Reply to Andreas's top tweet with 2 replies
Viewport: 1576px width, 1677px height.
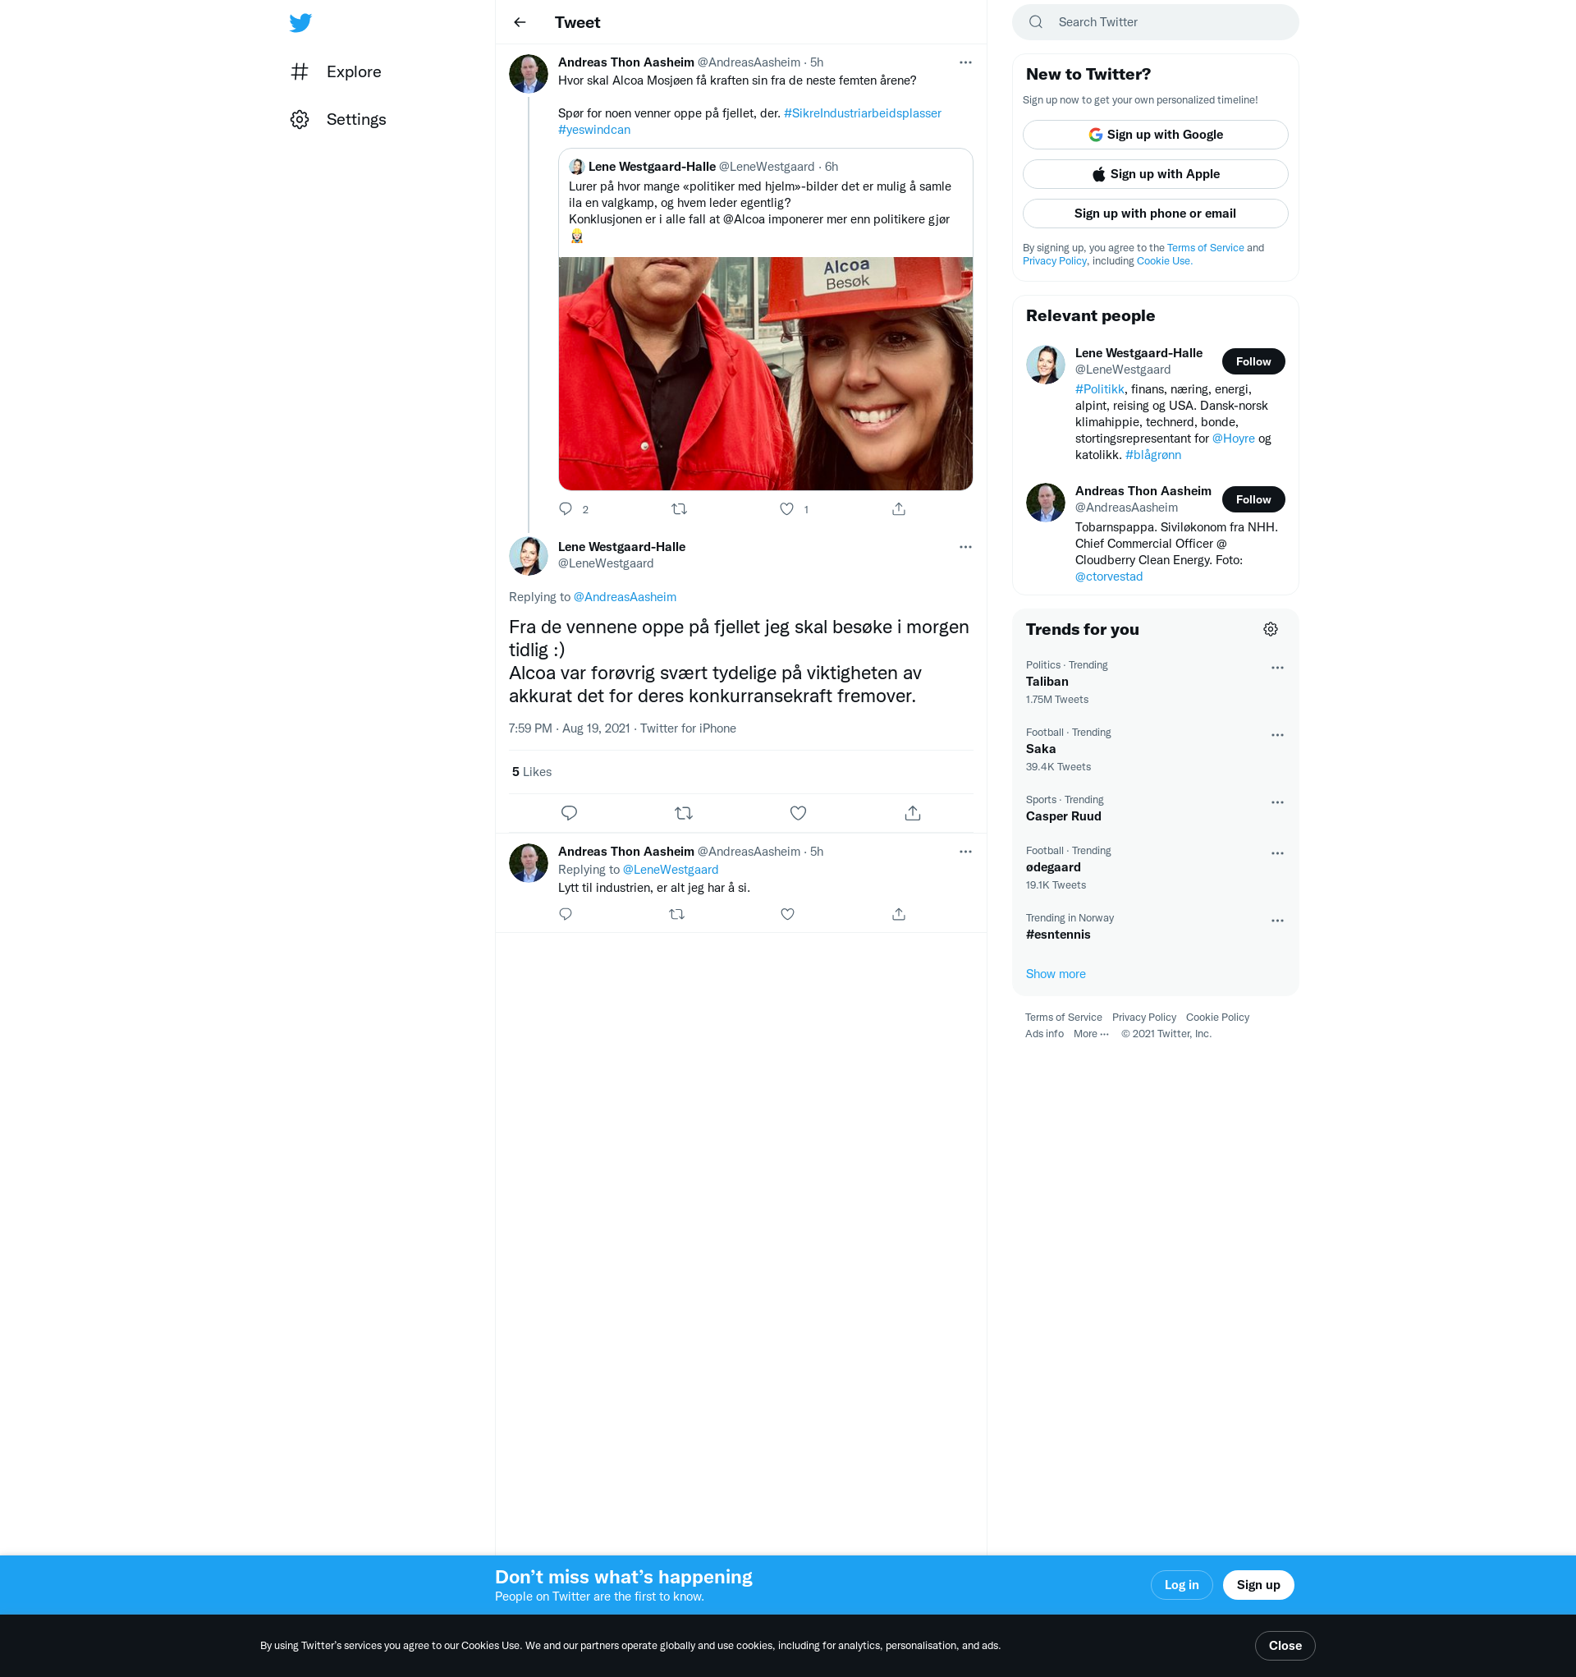[566, 508]
